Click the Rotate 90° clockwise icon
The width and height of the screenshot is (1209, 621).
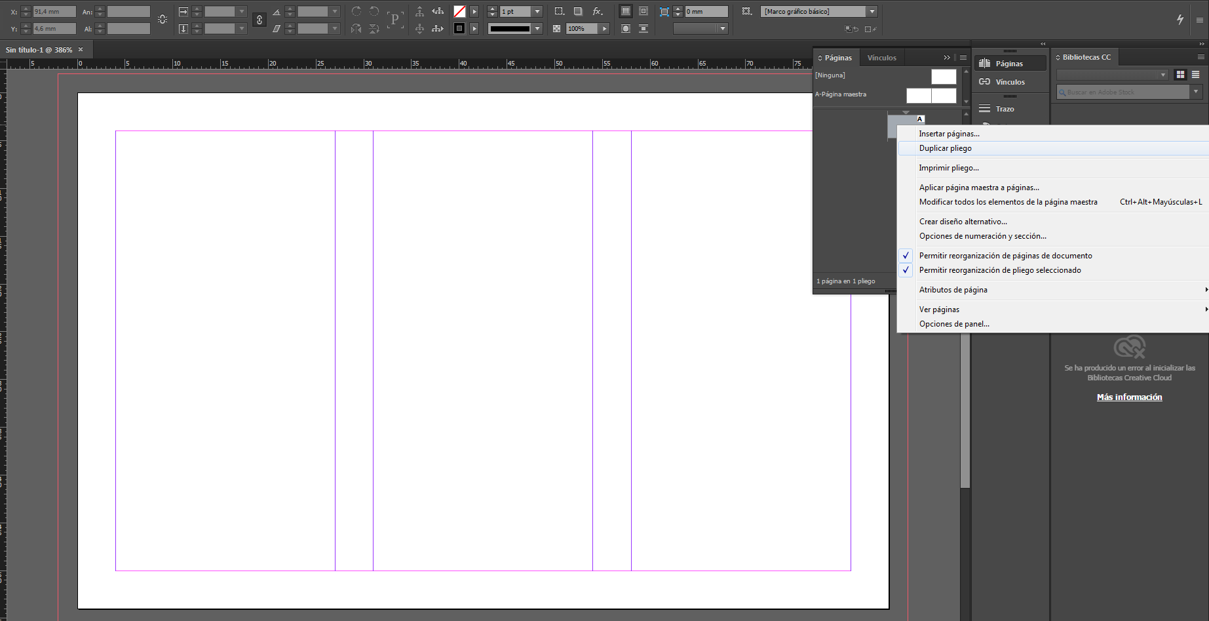tap(356, 11)
